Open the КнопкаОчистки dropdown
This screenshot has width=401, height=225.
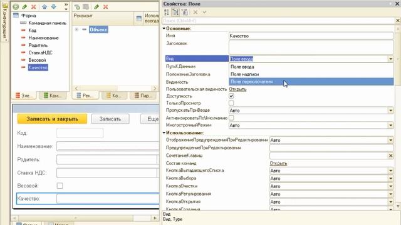[x=390, y=186]
